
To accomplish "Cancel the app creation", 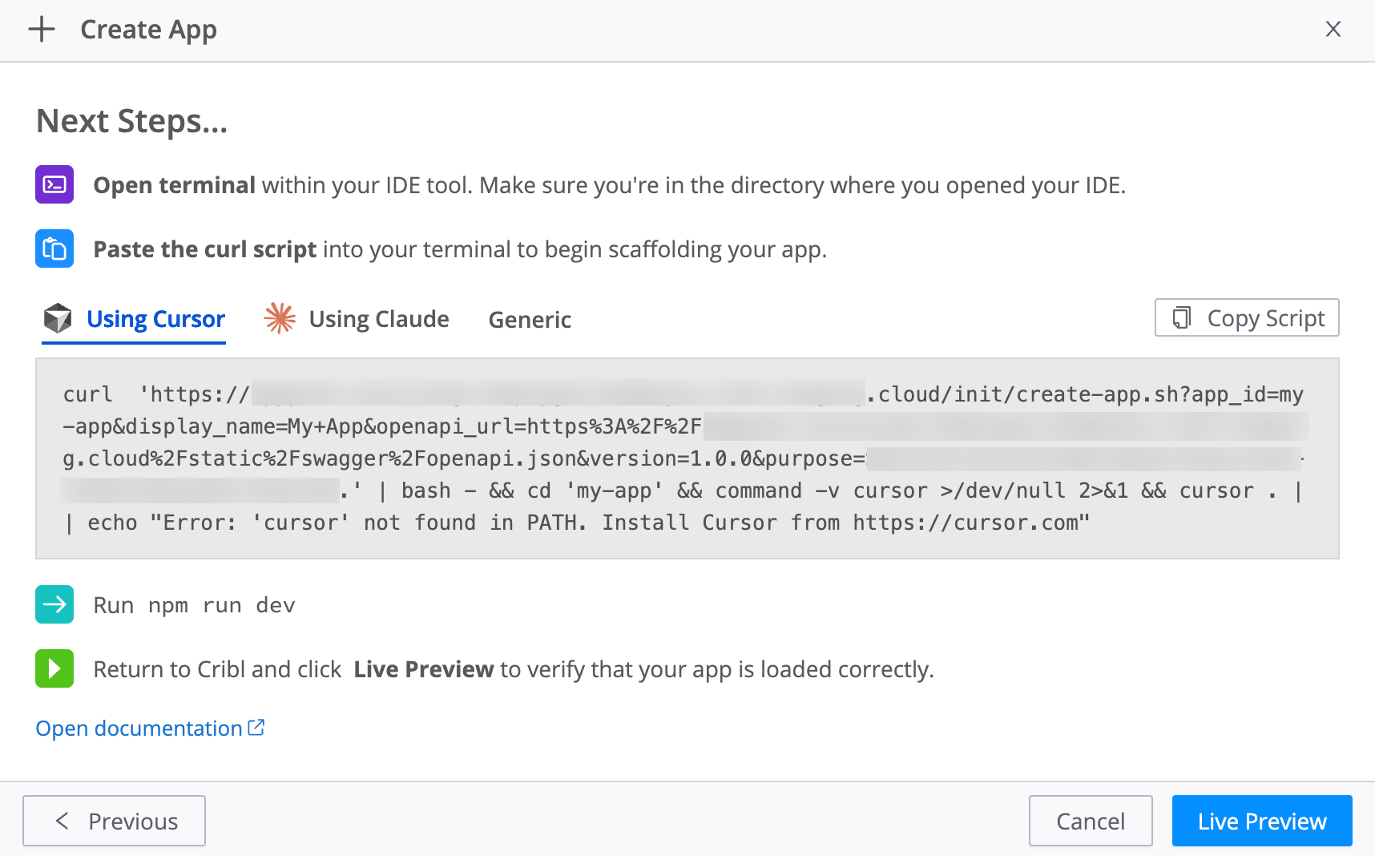I will 1091,821.
